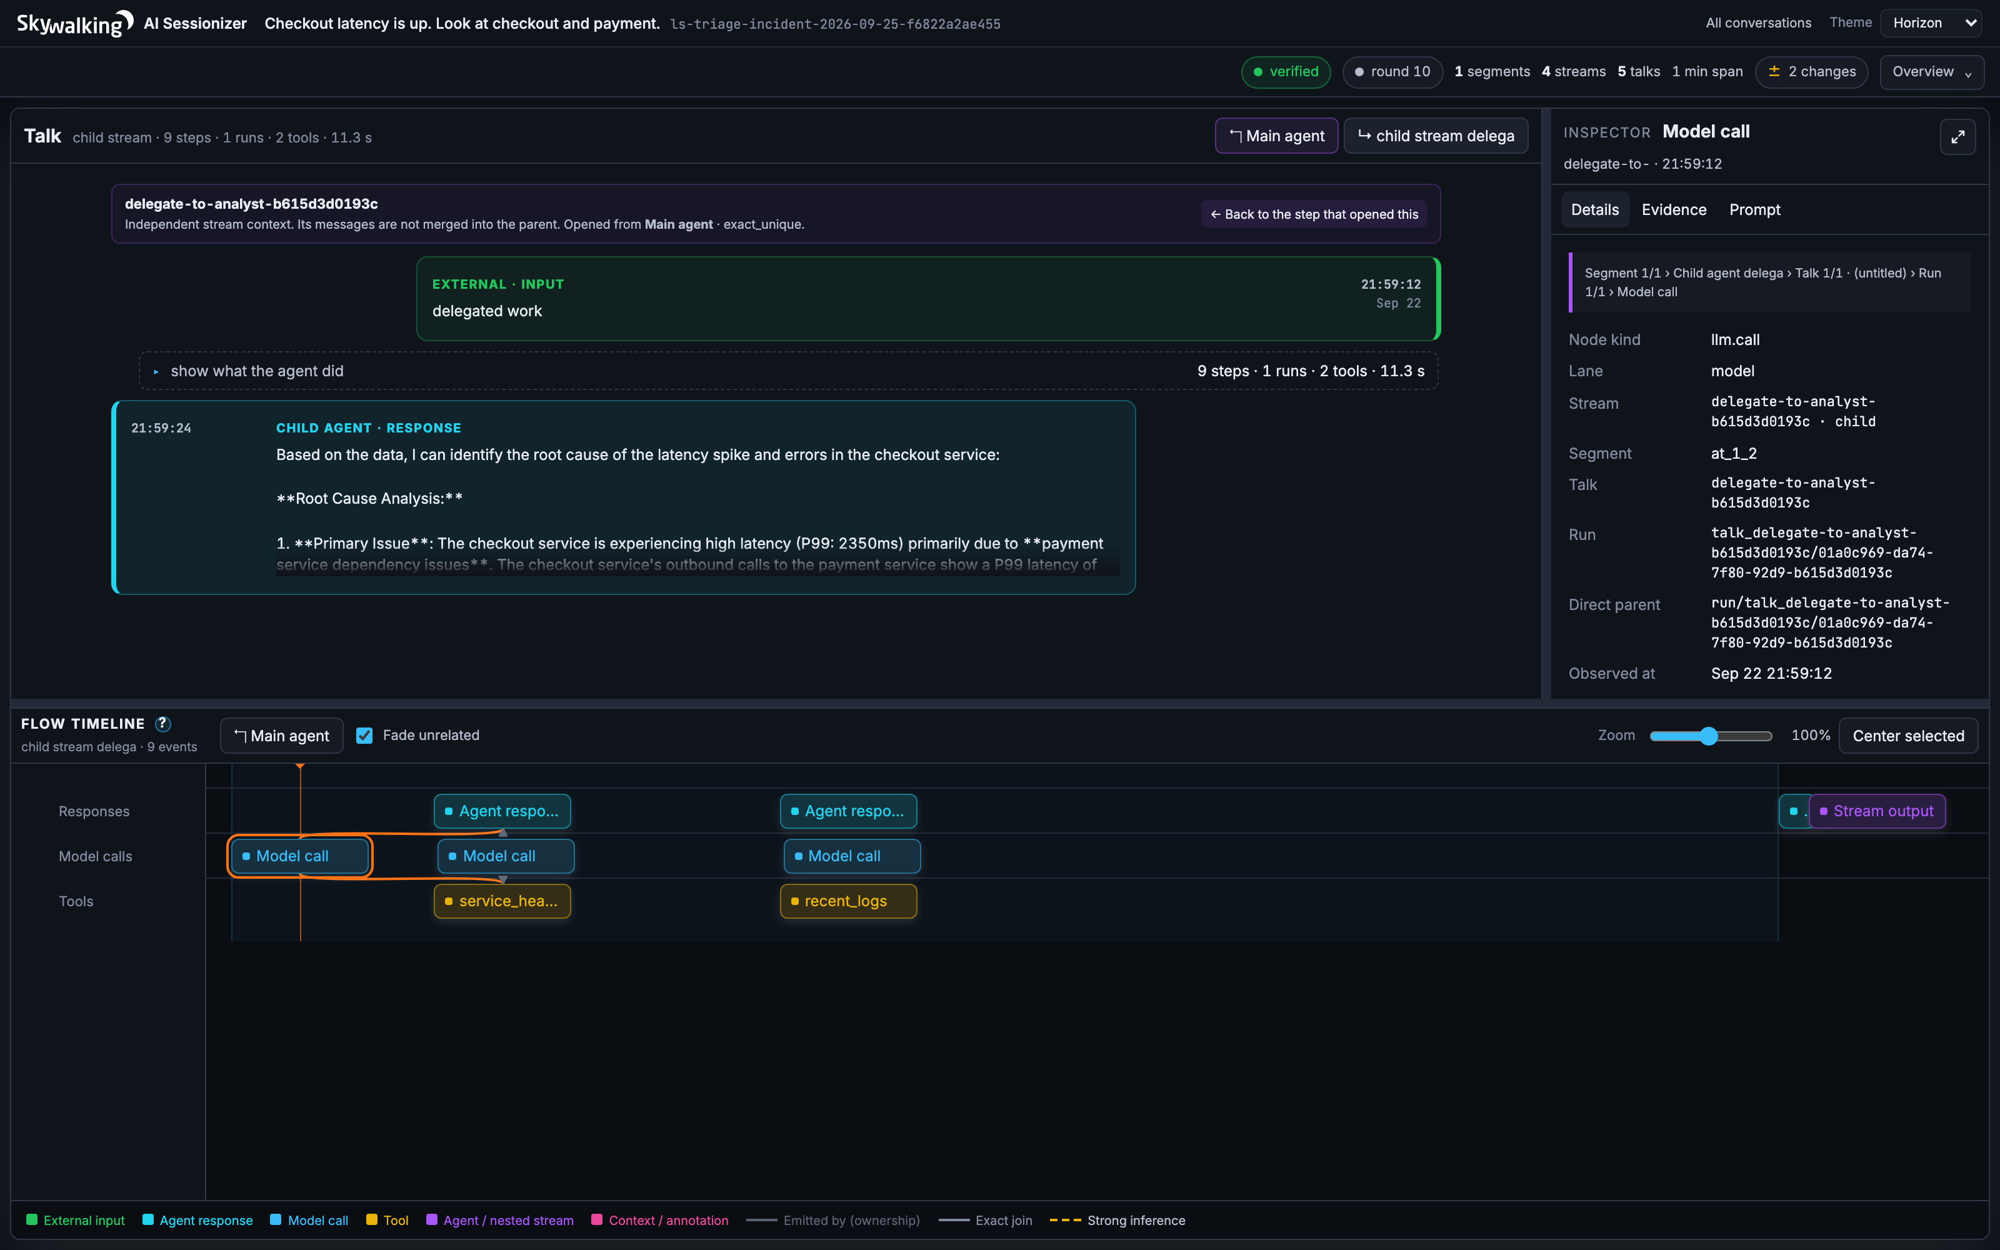The image size is (2000, 1250).
Task: Open the Theme Horizon dropdown
Action: pyautogui.click(x=1931, y=23)
